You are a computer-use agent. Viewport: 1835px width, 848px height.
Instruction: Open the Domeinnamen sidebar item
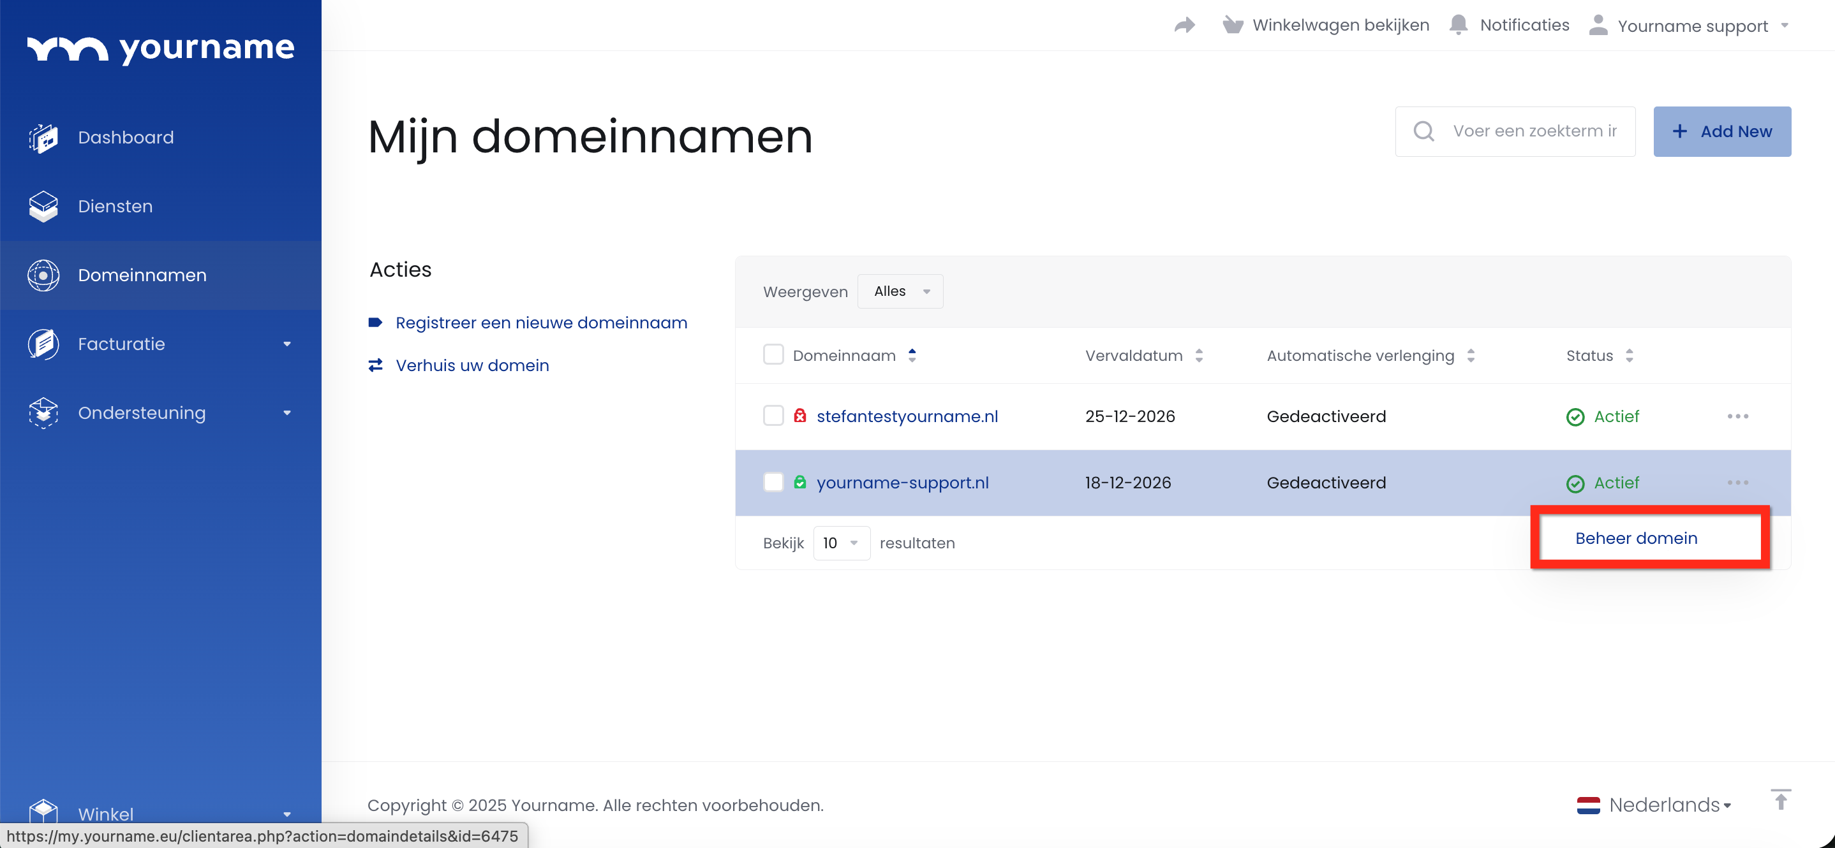click(142, 275)
